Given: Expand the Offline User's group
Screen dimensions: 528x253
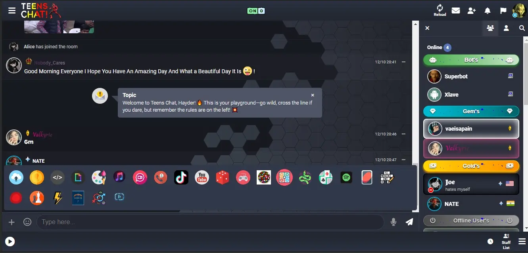Looking at the screenshot, I should (471, 221).
